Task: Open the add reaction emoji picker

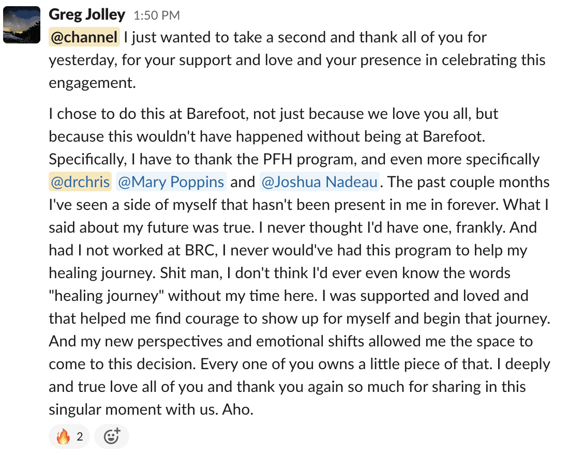Action: click(111, 436)
